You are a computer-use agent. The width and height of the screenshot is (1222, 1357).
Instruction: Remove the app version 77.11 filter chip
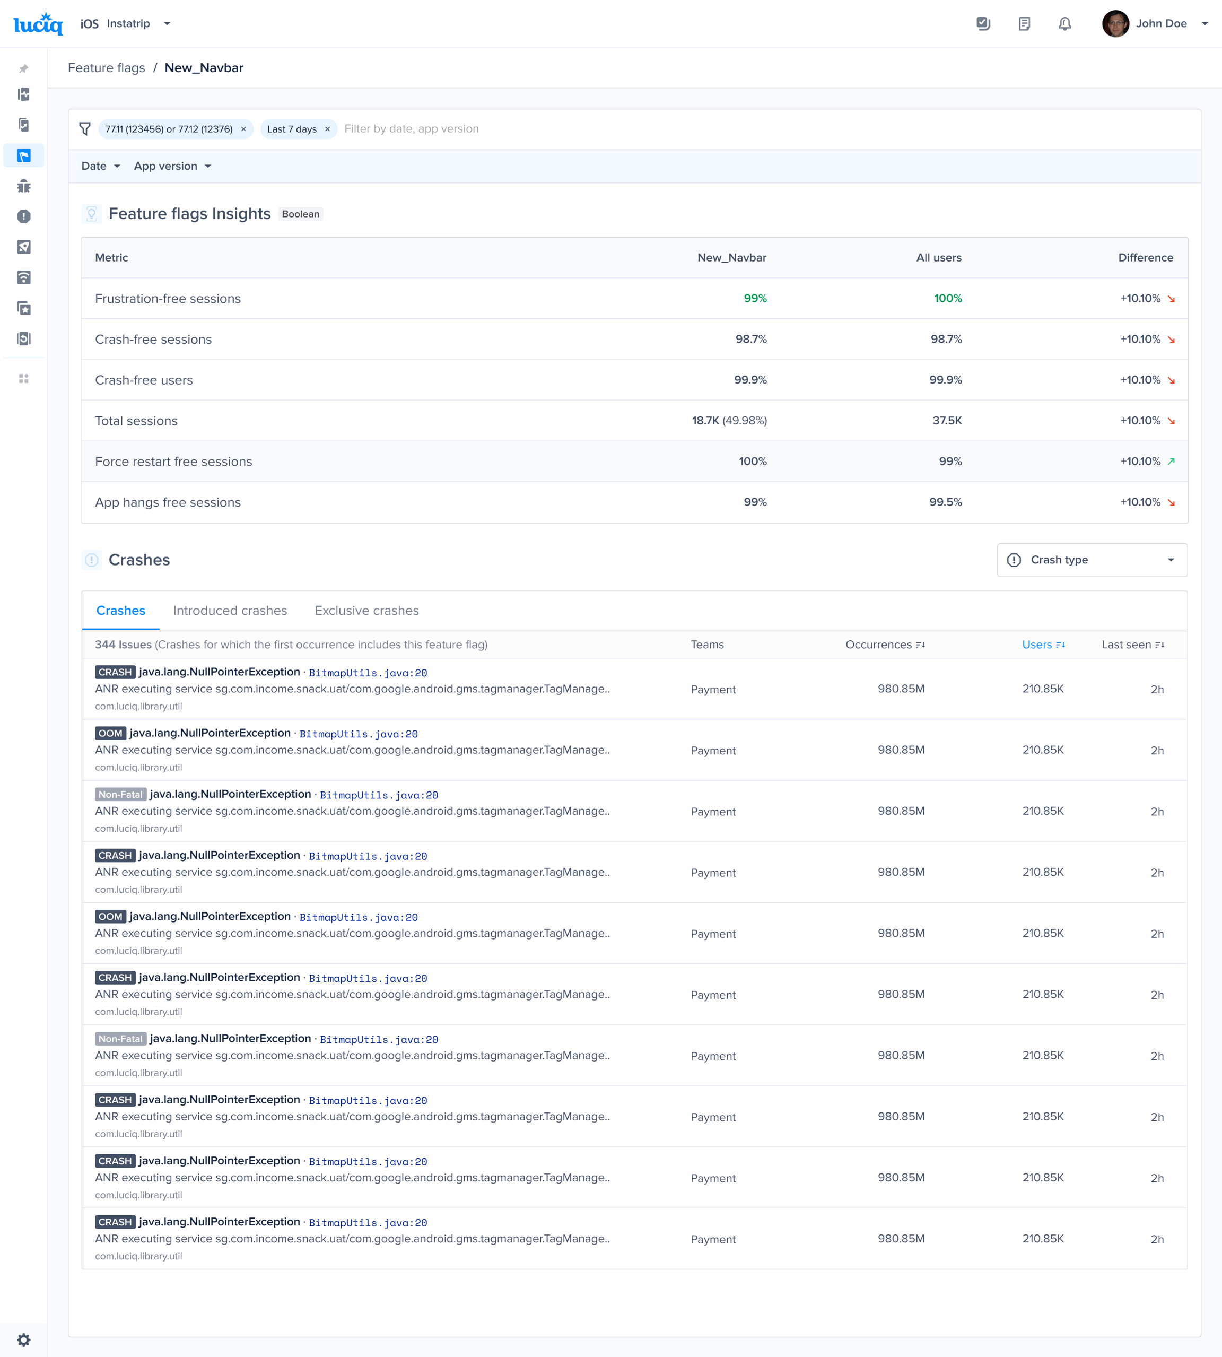pyautogui.click(x=243, y=129)
